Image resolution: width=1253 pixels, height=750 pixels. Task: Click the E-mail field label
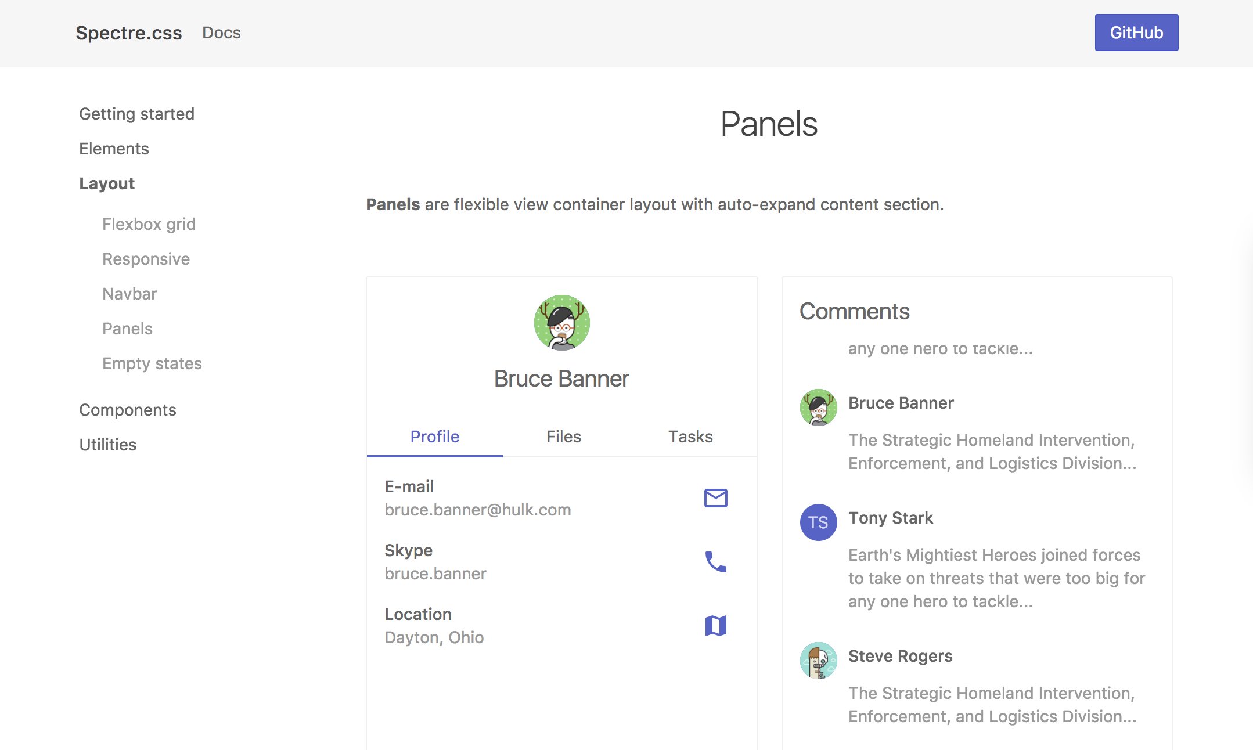(409, 486)
